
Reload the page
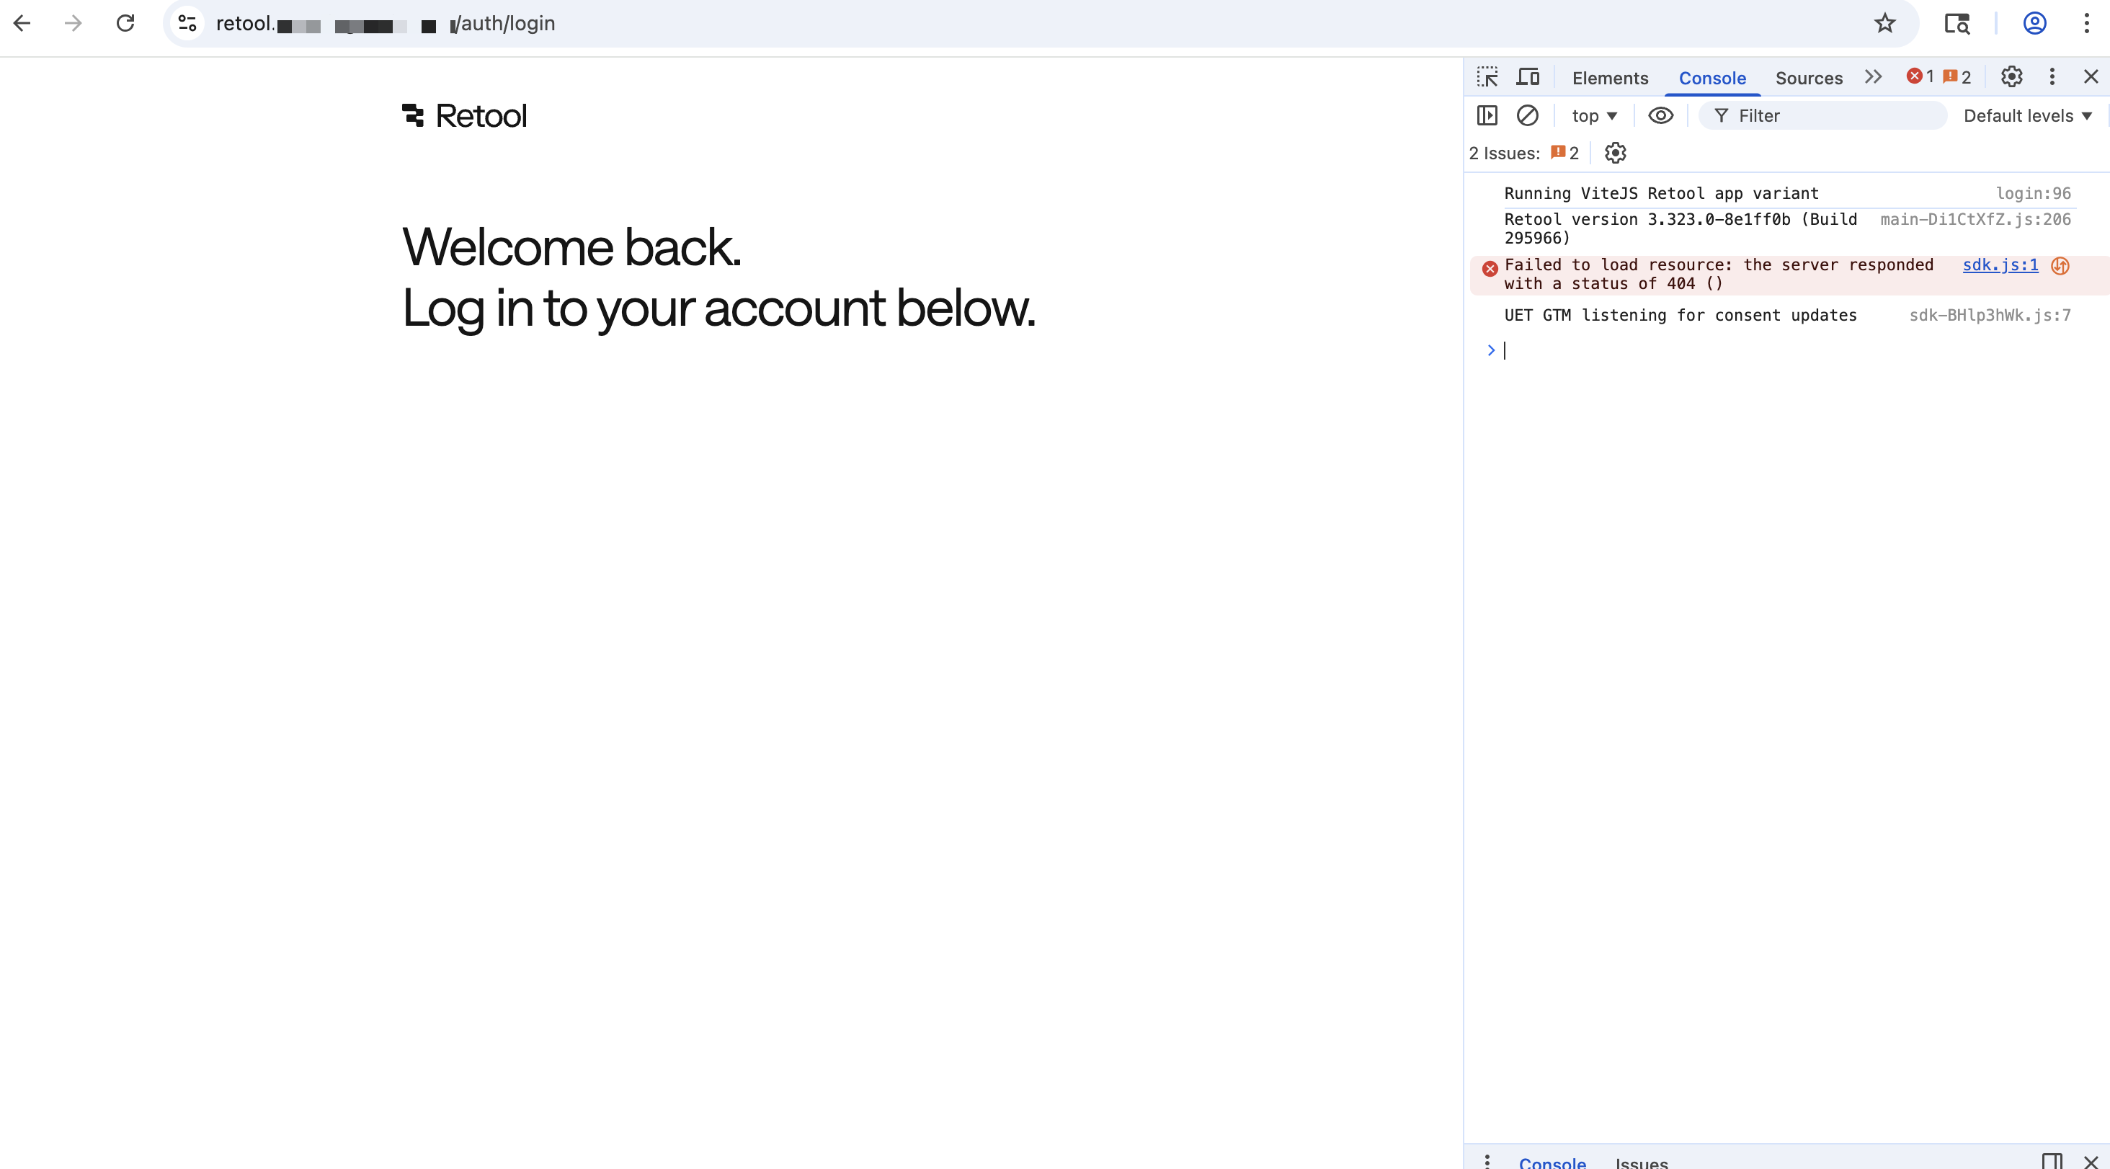pos(125,23)
